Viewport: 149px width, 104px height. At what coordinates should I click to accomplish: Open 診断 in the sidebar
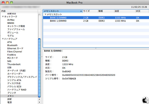coord(9,99)
